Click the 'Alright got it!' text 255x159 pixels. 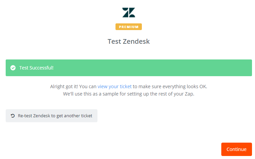64,86
